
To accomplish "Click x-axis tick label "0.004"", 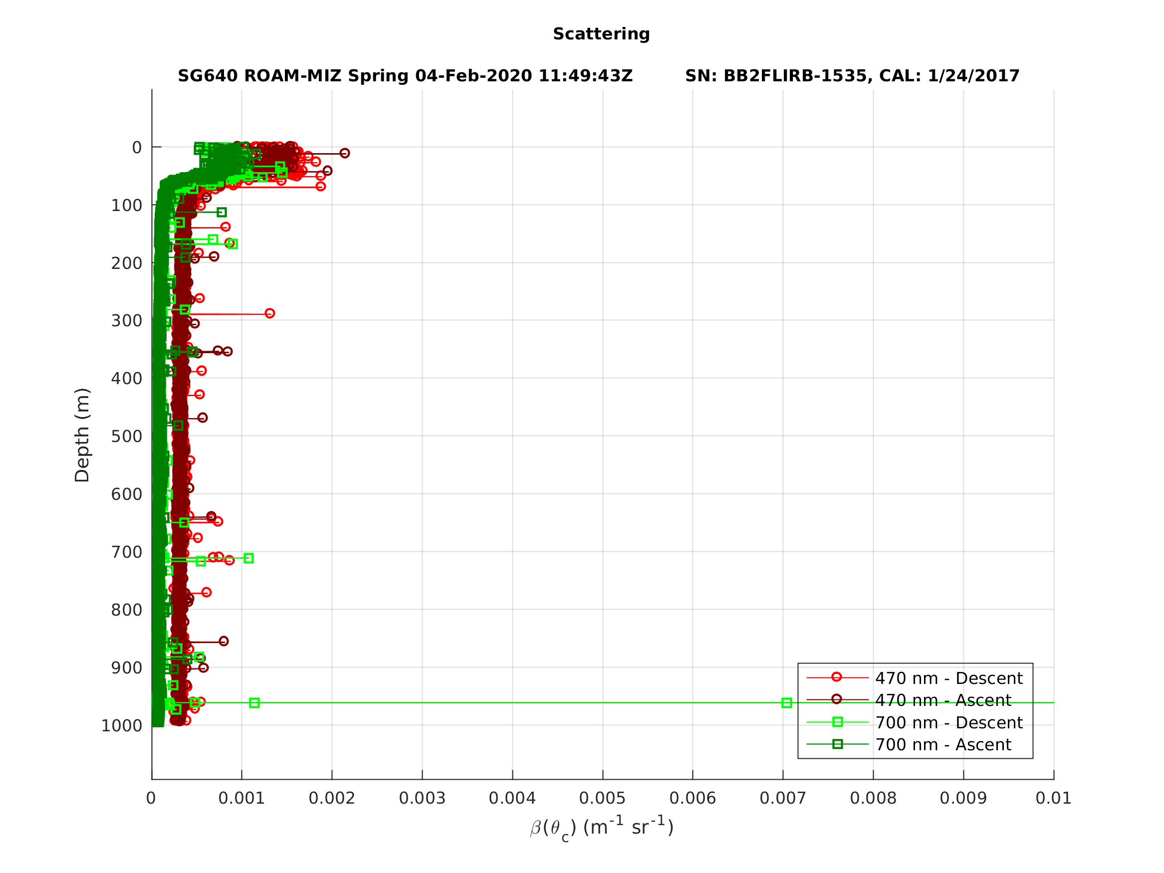I will tap(512, 799).
